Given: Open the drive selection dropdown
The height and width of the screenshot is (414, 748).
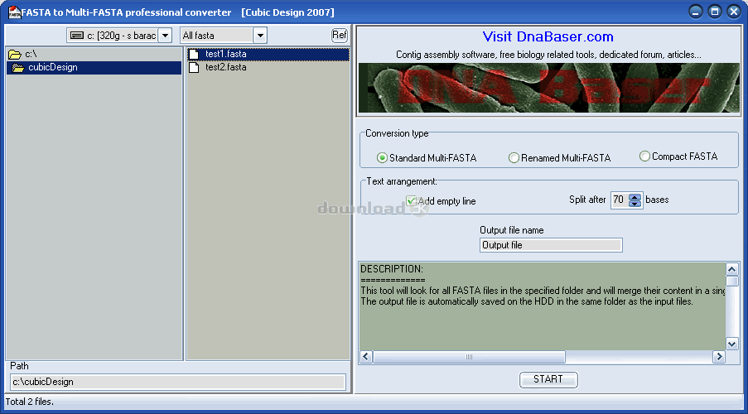Looking at the screenshot, I should coord(164,36).
